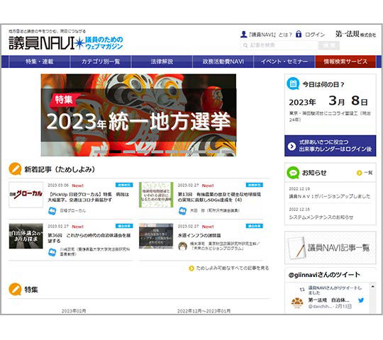Click the 出来事カレンダーはログイン後 banner
The width and height of the screenshot is (383, 340).
tap(331, 146)
